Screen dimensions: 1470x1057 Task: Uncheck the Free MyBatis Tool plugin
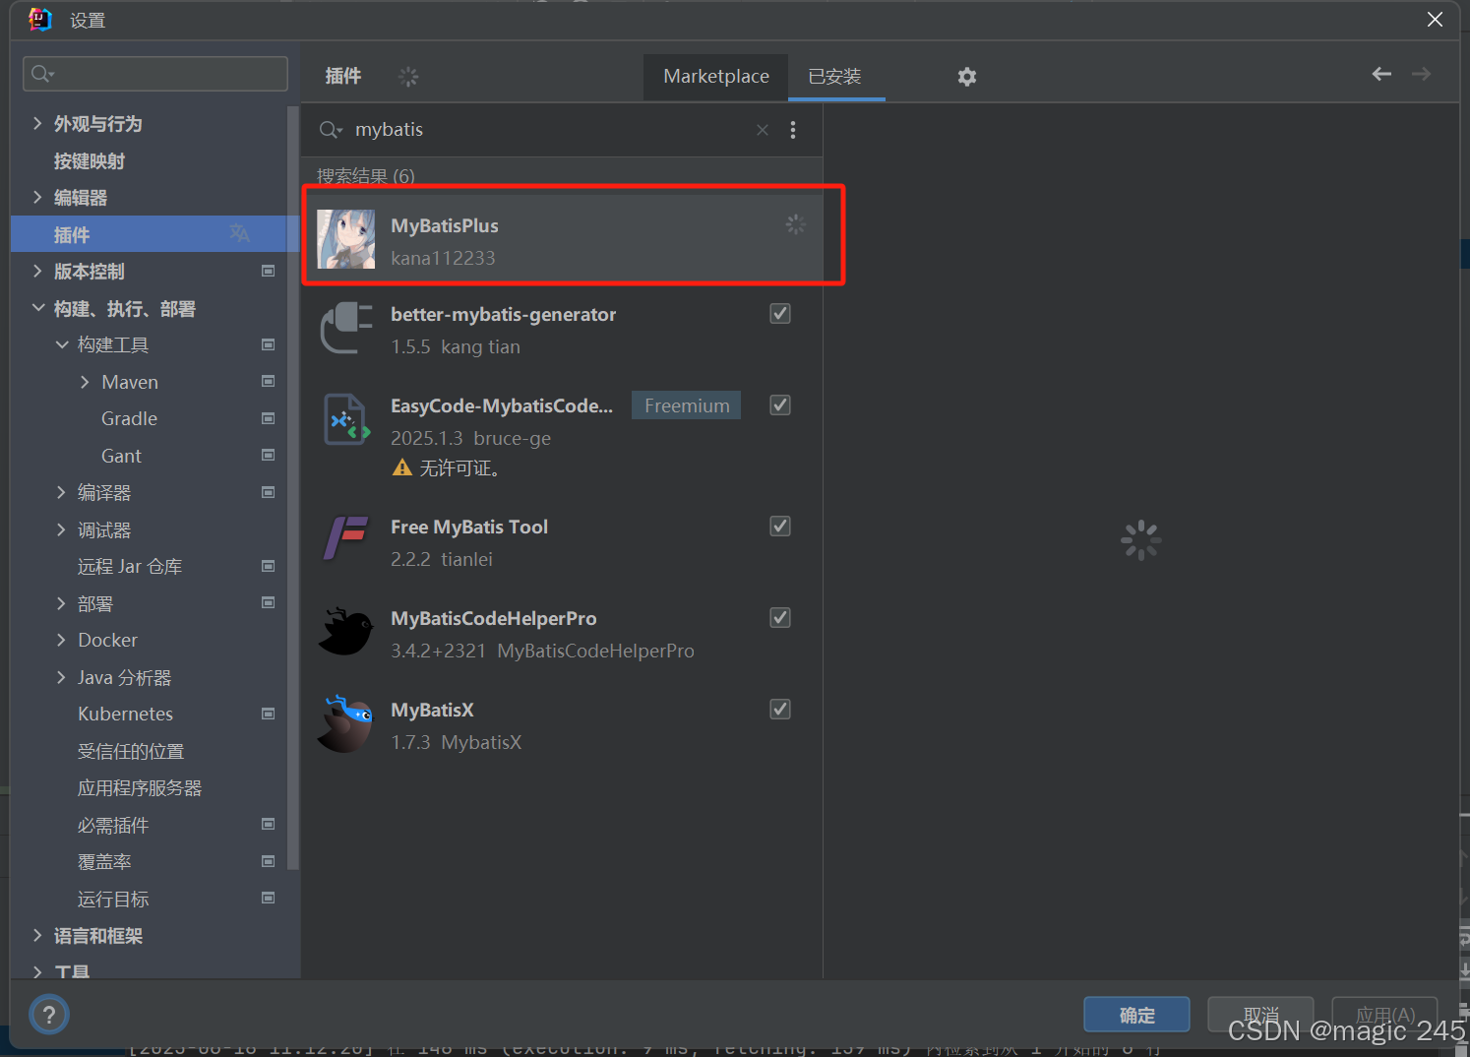coord(779,526)
